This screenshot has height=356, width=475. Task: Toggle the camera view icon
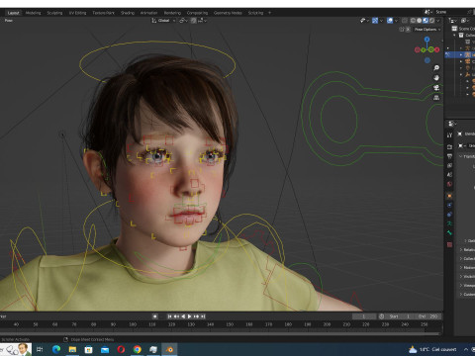point(436,88)
